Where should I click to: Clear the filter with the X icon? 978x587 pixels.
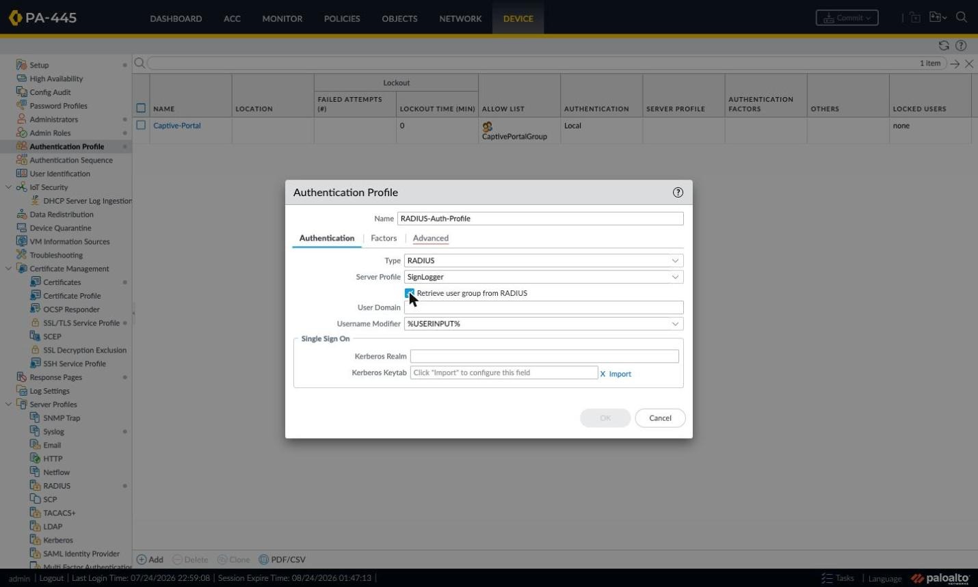pyautogui.click(x=969, y=64)
